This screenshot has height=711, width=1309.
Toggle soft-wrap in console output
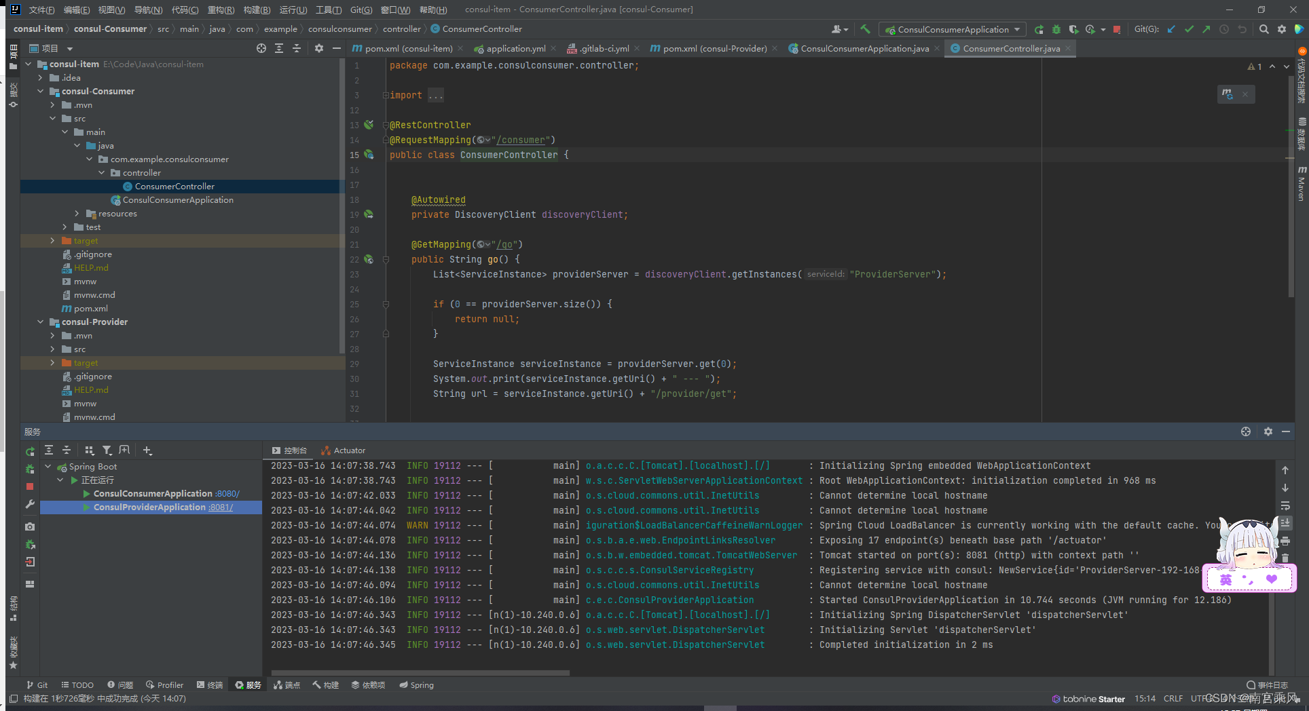[x=1285, y=505]
